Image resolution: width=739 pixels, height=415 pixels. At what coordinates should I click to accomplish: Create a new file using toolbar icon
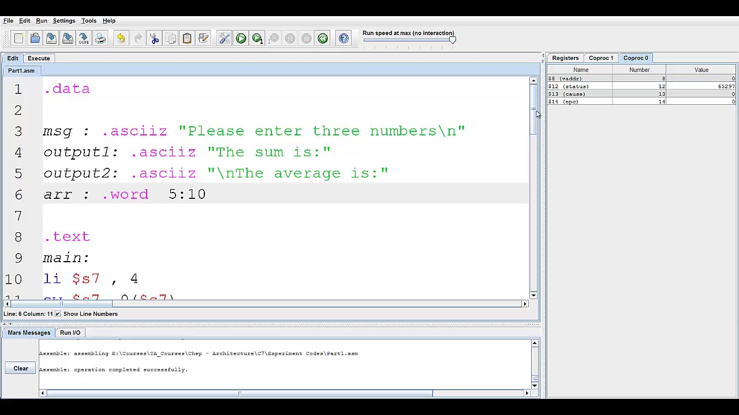pos(18,39)
